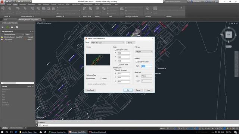Screen dimensions: 239x134
Task: Enable Insertion point Specify On-screen checkbox
Action: click(x=115, y=70)
